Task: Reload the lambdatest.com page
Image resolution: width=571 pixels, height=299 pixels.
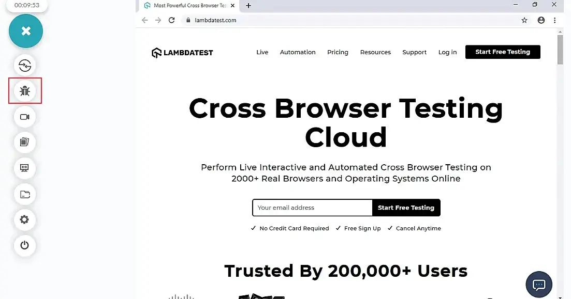Action: point(171,20)
